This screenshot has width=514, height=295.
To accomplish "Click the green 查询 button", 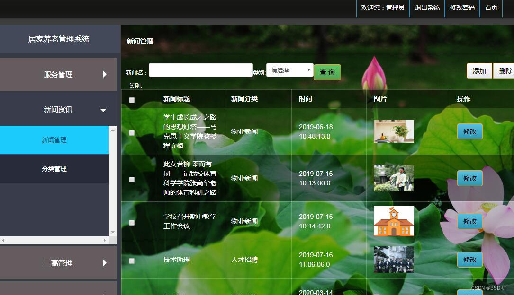I will point(327,72).
